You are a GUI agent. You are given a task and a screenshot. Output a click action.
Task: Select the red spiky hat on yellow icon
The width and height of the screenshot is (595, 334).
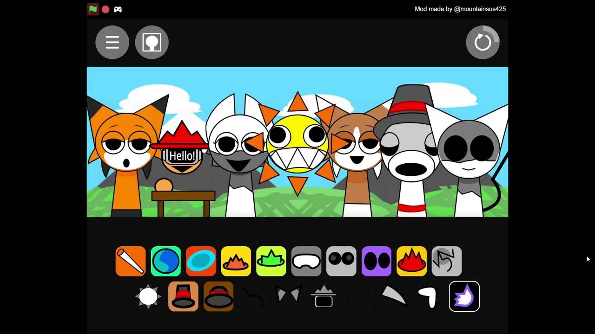[411, 261]
